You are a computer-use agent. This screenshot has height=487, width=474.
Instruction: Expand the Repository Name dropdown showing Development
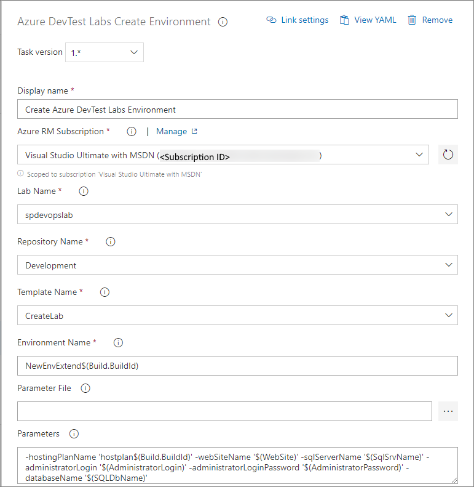(237, 265)
